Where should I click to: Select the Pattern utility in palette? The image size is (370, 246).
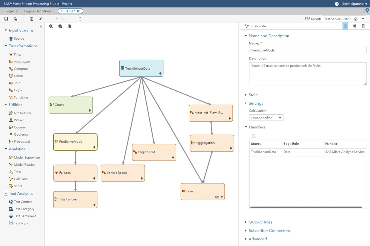tap(16, 120)
